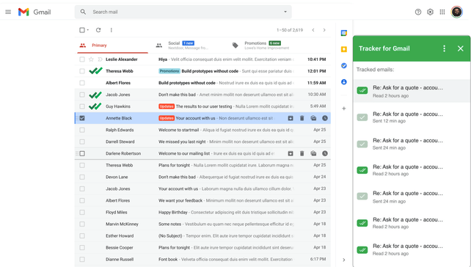
Task: Click the Gmail logo
Action: coord(34,12)
